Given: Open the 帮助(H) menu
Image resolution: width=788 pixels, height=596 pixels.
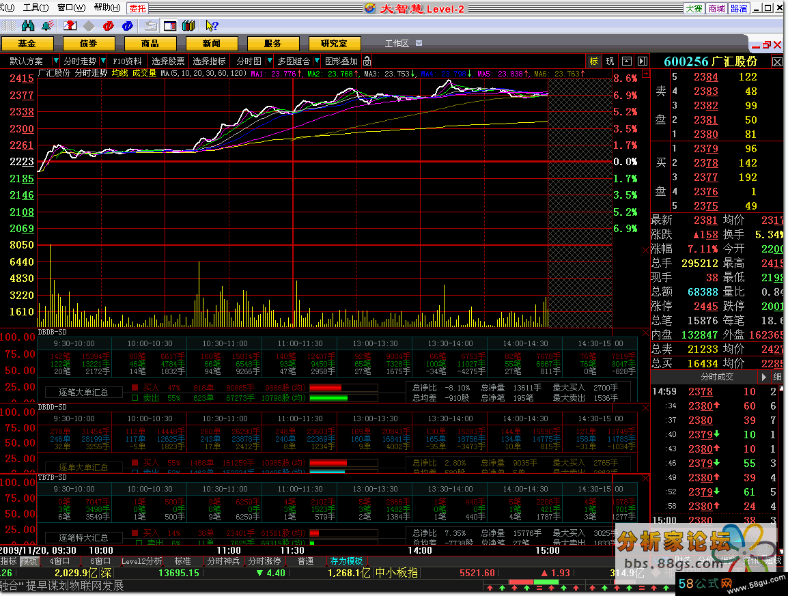Looking at the screenshot, I should coord(107,8).
